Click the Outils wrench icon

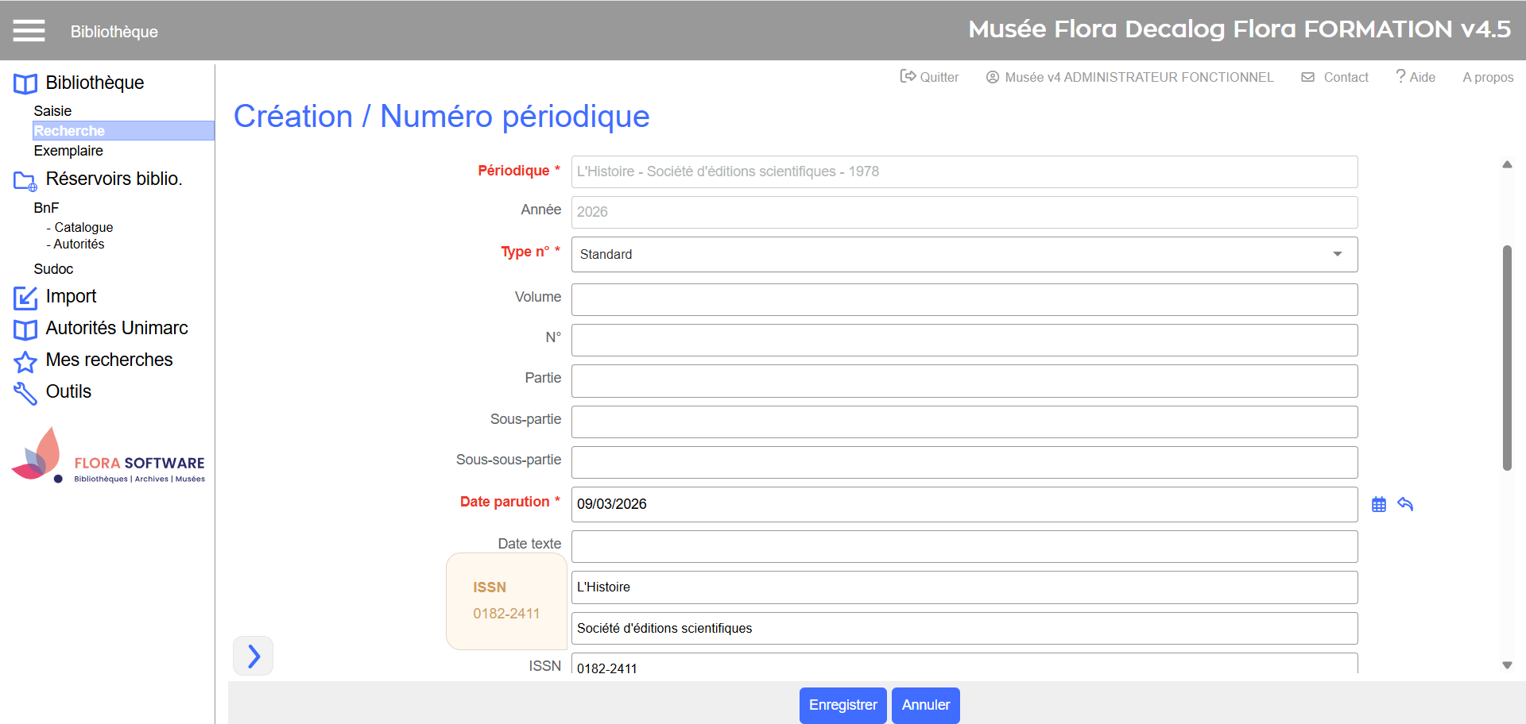(25, 393)
